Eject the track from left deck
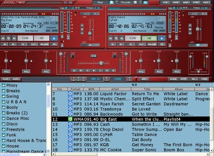 tap(54, 38)
